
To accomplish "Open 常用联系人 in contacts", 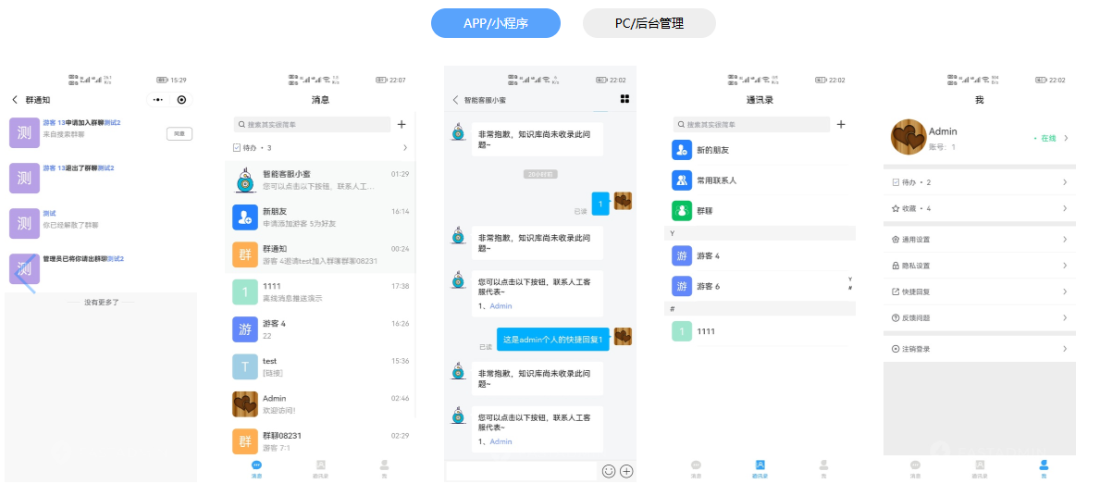I will point(717,180).
